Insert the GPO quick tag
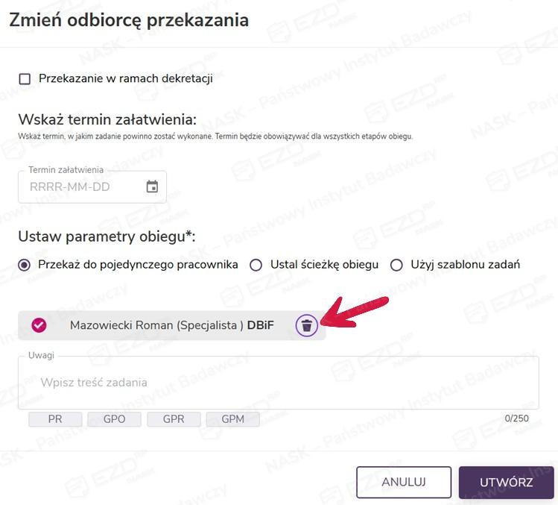 114,419
